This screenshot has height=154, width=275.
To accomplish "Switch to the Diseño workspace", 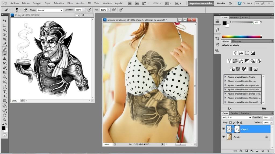I will 221,3.
